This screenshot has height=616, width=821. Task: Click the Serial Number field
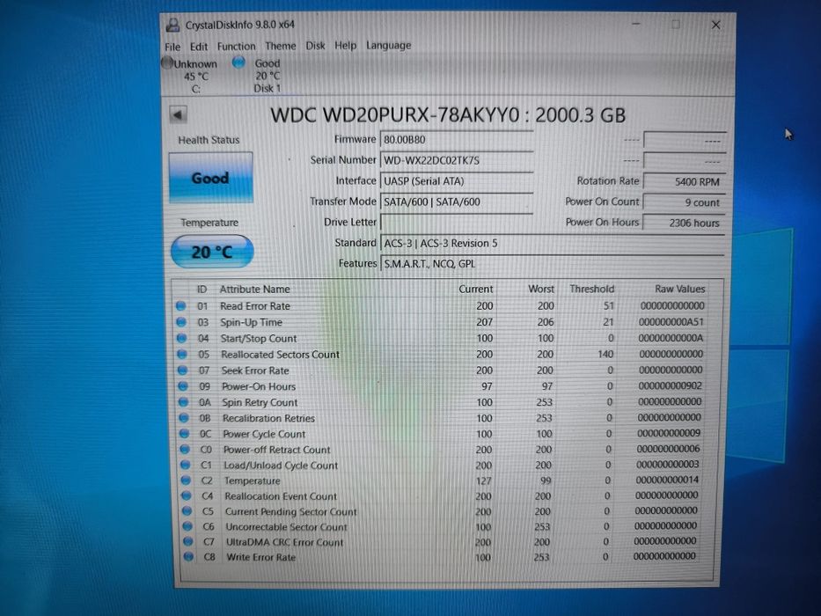click(x=456, y=160)
